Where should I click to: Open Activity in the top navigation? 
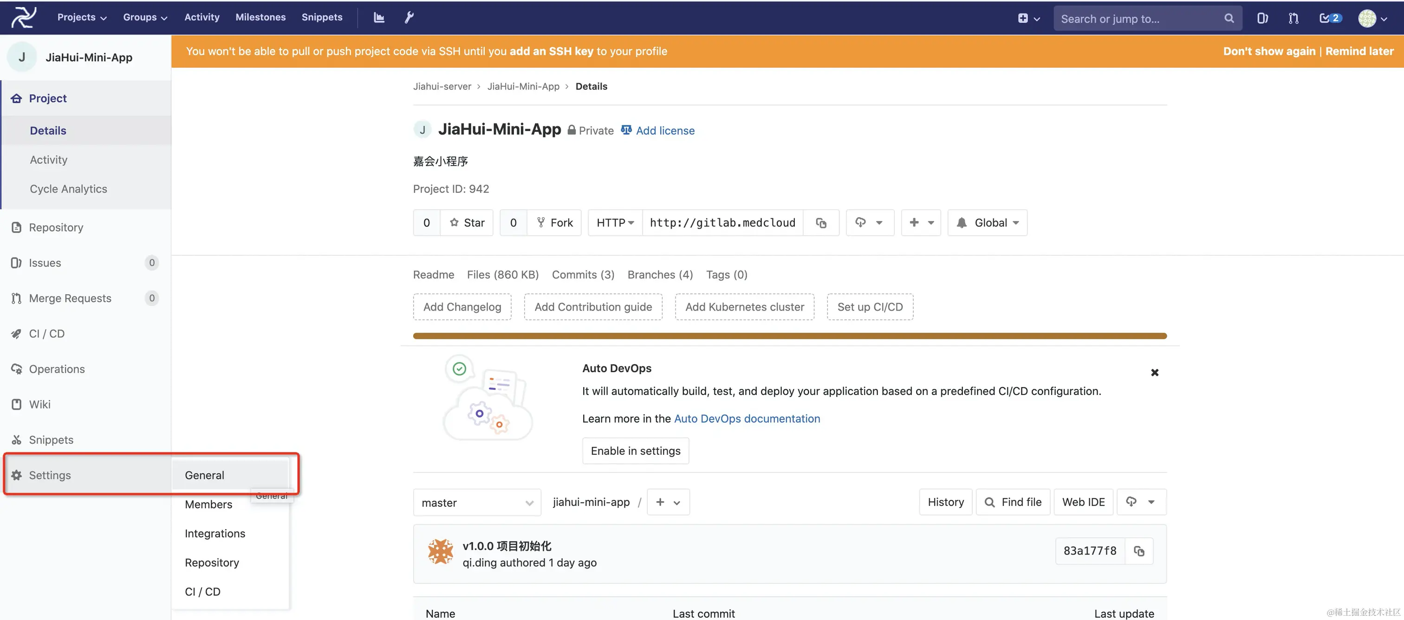pos(201,17)
